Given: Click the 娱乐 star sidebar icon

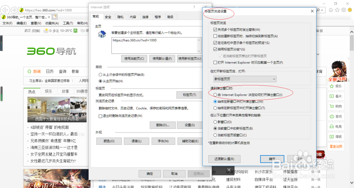Looking at the screenshot, I should click(x=332, y=86).
